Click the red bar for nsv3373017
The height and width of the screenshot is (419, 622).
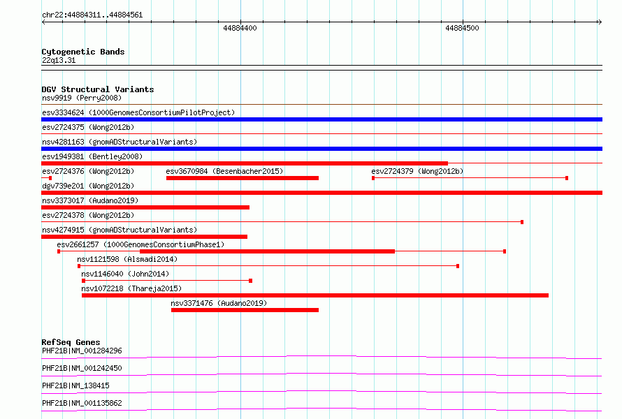(x=145, y=207)
